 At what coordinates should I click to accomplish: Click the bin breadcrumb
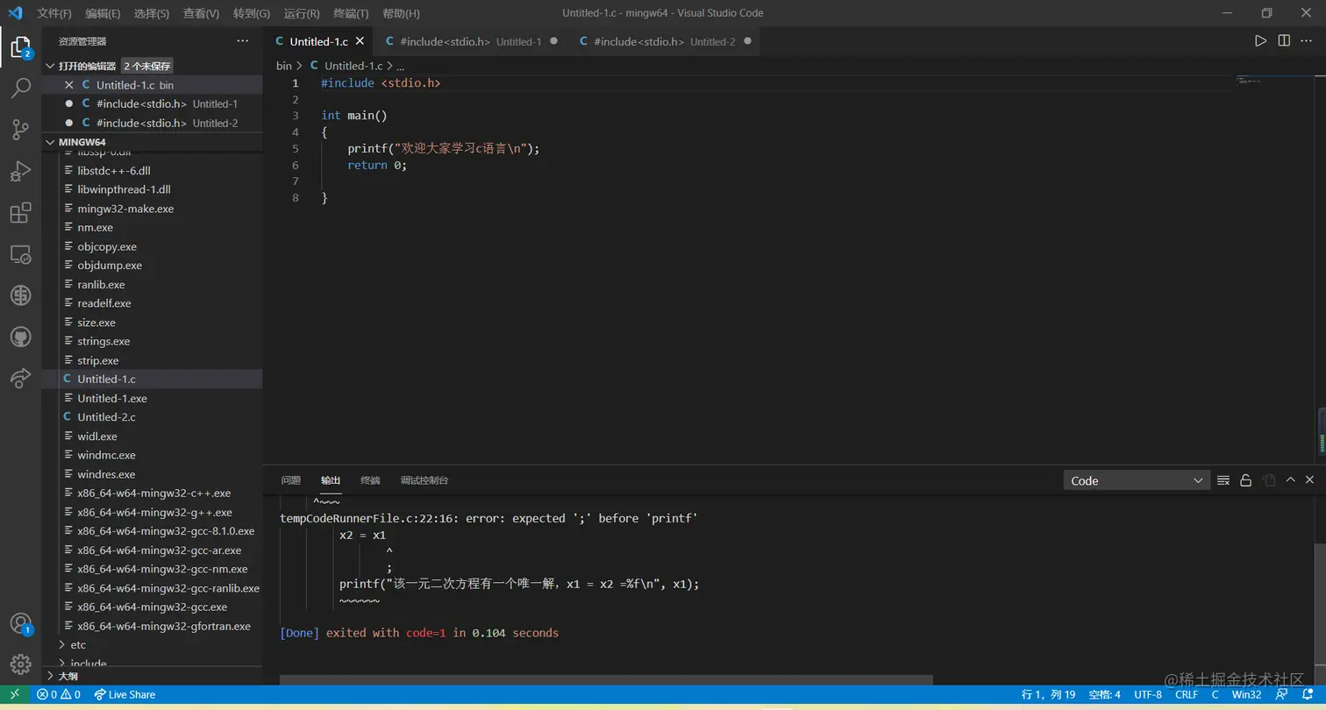(x=284, y=66)
